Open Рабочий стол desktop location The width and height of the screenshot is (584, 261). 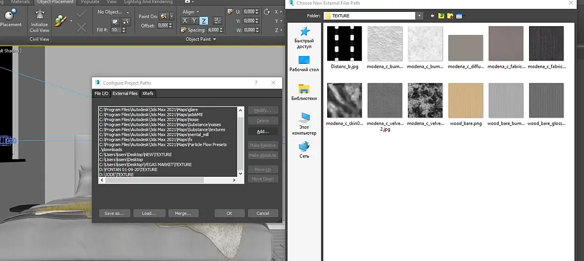pos(304,64)
